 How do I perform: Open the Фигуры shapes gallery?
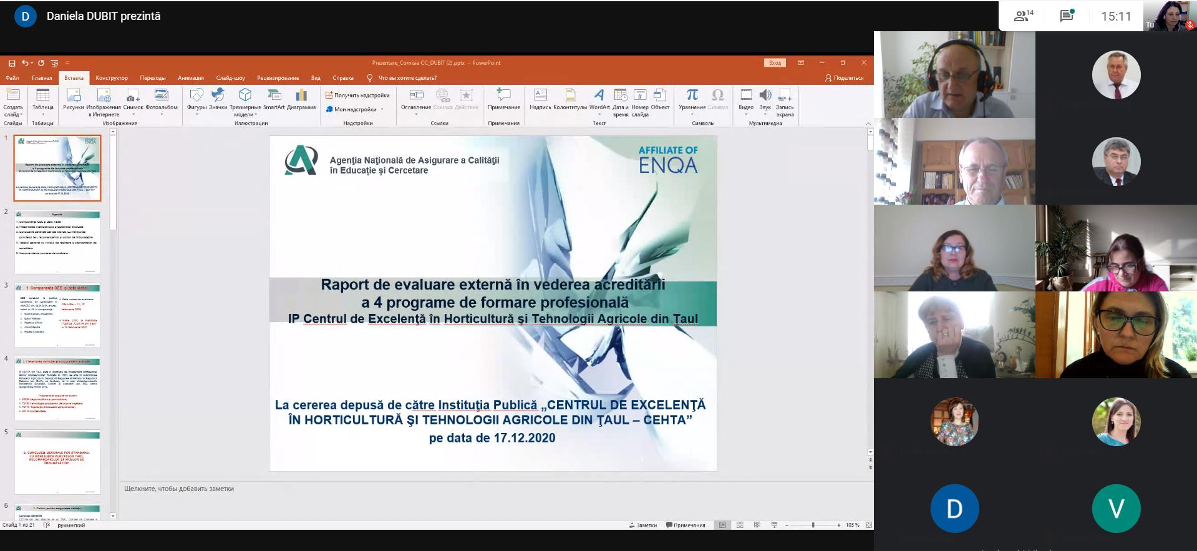196,101
